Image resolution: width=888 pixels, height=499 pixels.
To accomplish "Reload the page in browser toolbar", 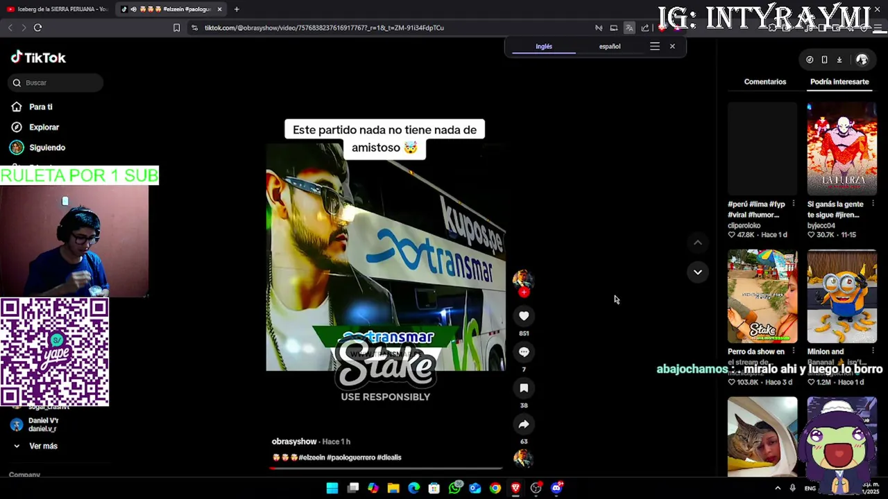I will pos(37,28).
